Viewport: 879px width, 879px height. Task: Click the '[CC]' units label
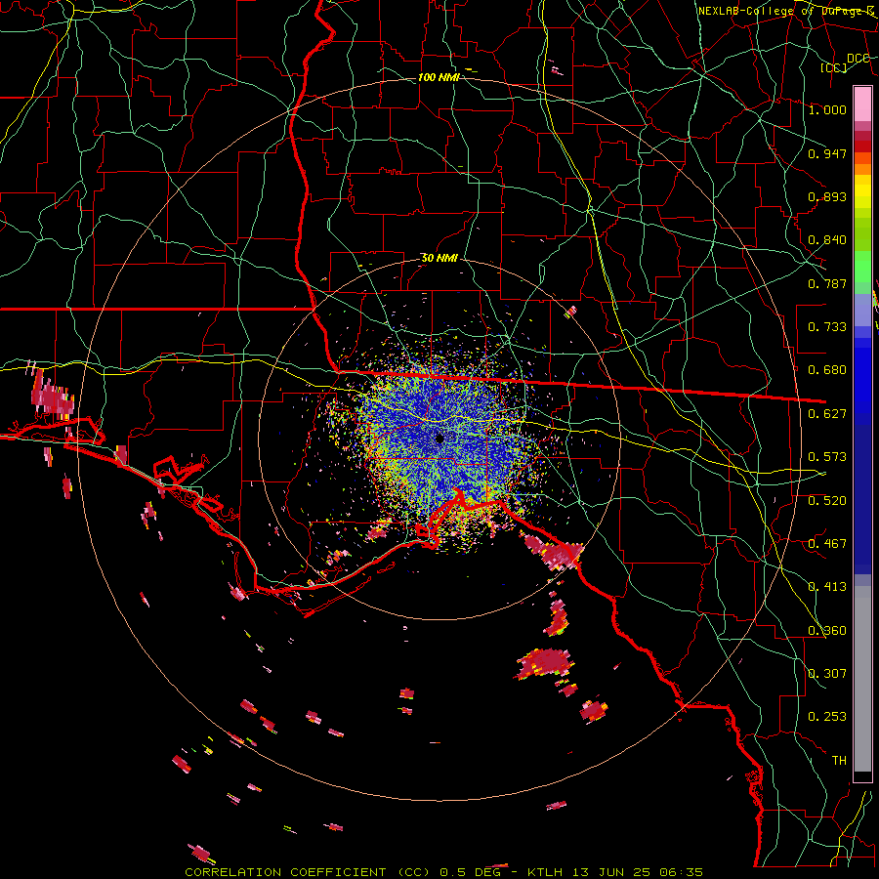[x=834, y=67]
